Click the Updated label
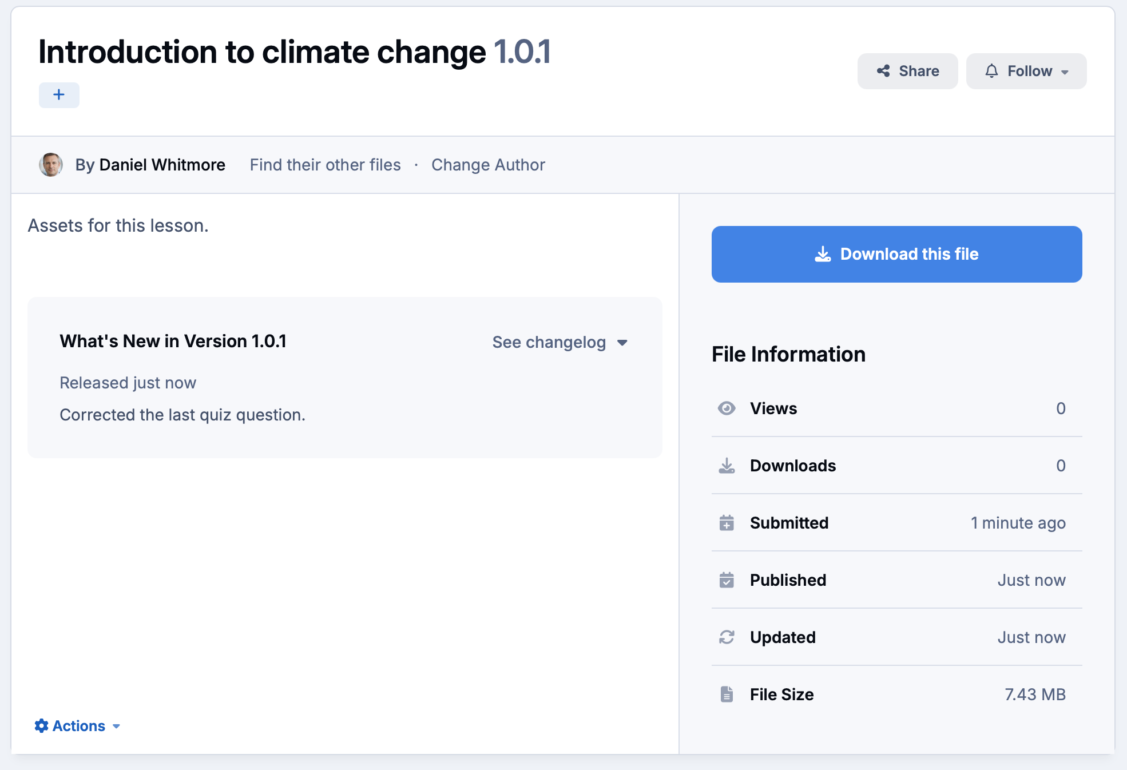This screenshot has width=1127, height=770. 783,637
